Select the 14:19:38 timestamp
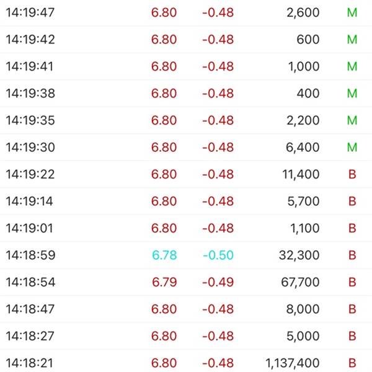Viewport: 372px width, 372px height. pos(30,93)
